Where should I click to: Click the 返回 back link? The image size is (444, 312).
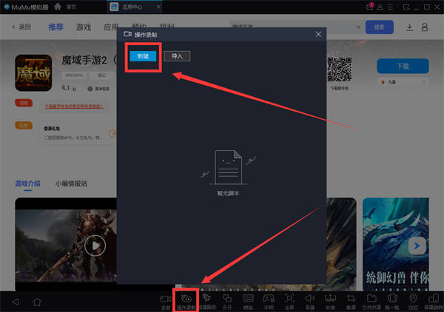(21, 27)
